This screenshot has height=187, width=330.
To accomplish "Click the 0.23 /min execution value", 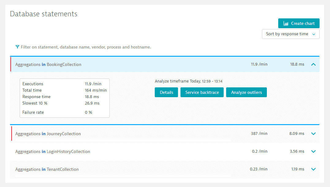I will coord(259,169).
